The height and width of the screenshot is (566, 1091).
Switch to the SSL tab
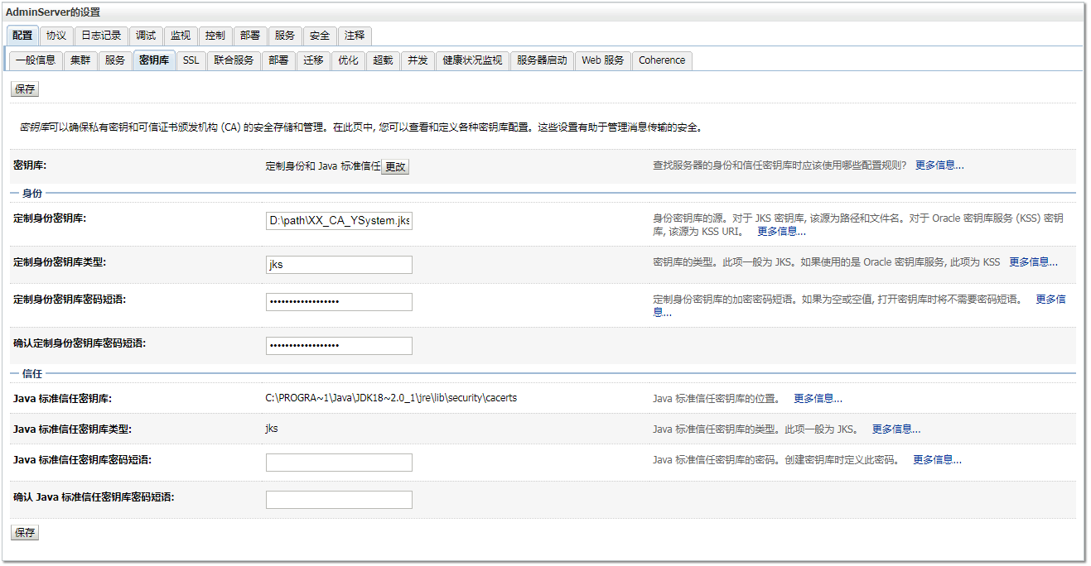pyautogui.click(x=190, y=60)
